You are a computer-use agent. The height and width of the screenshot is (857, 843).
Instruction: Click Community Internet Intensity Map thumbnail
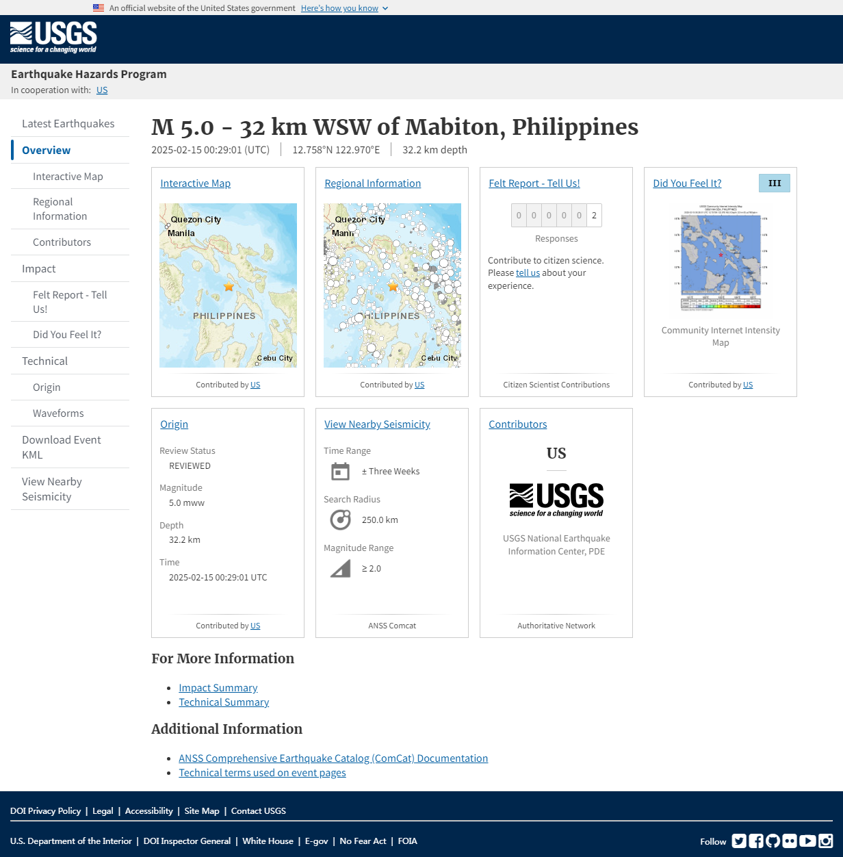[721, 257]
